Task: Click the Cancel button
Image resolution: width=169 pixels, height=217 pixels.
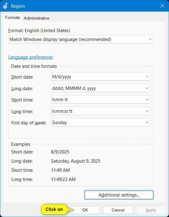Action: 118,210
